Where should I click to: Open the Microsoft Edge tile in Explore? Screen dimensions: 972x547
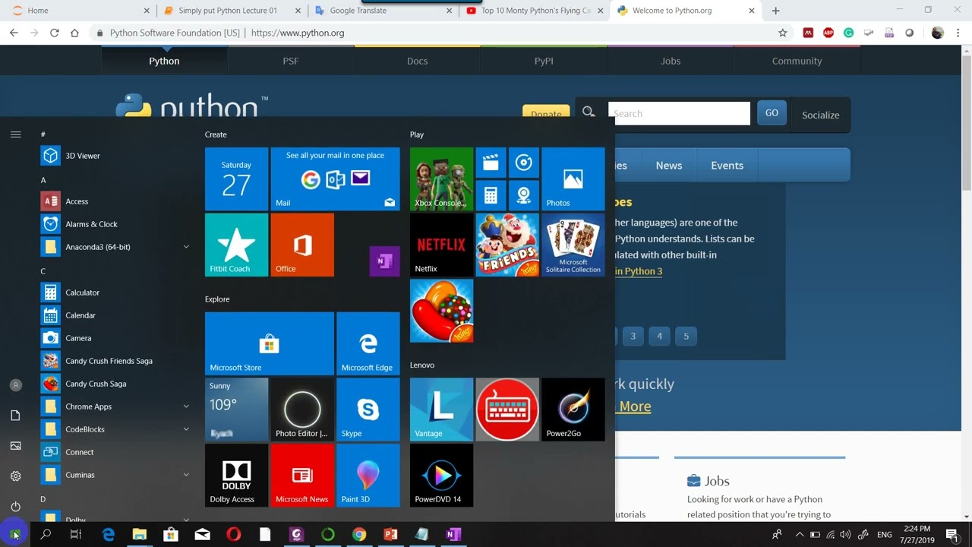[368, 343]
